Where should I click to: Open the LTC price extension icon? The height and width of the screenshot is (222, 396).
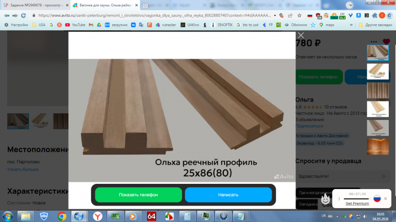coord(342,15)
